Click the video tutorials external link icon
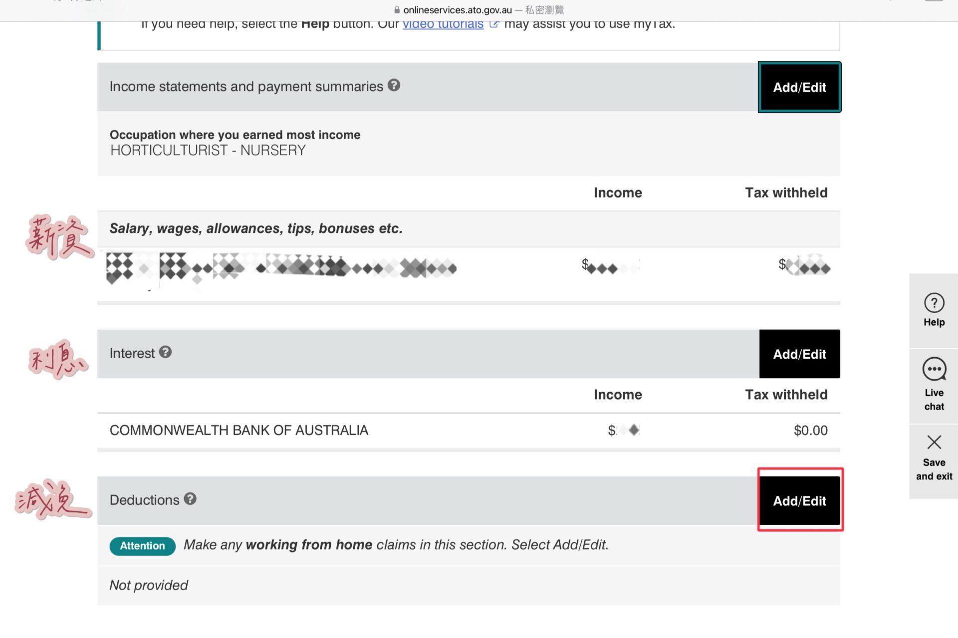Viewport: 958px width, 638px height. pyautogui.click(x=493, y=24)
